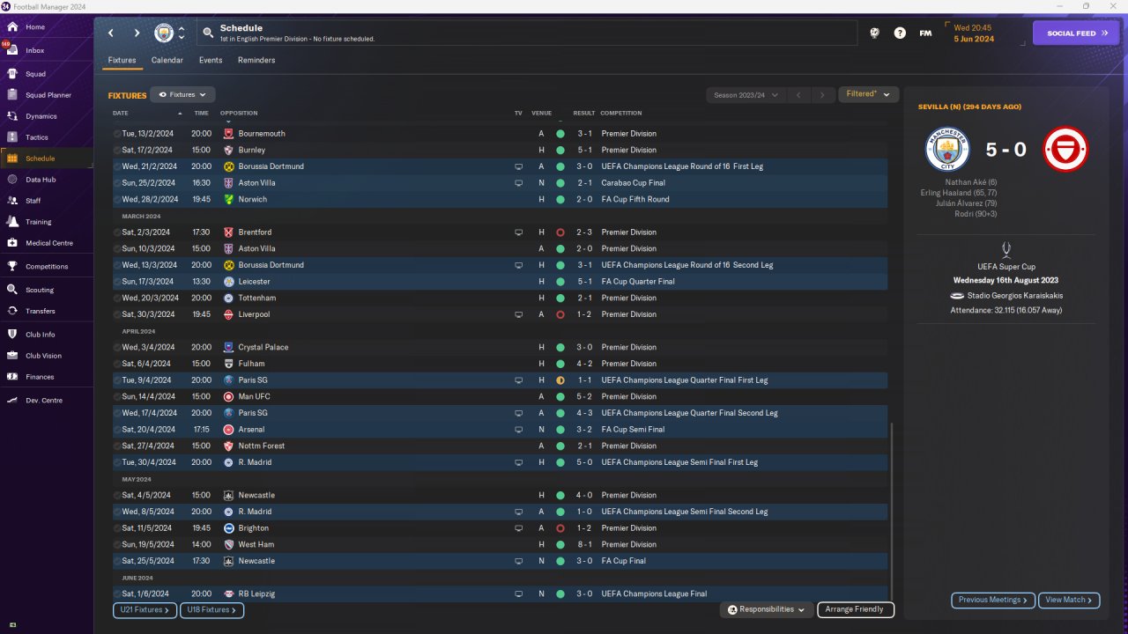Click the Stadio Georgios Karaiskakis stadium name

point(1015,296)
